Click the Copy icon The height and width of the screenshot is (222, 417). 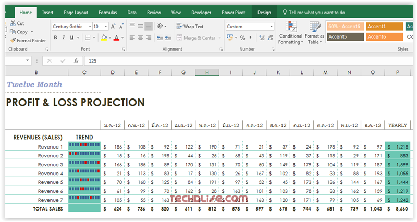point(13,32)
